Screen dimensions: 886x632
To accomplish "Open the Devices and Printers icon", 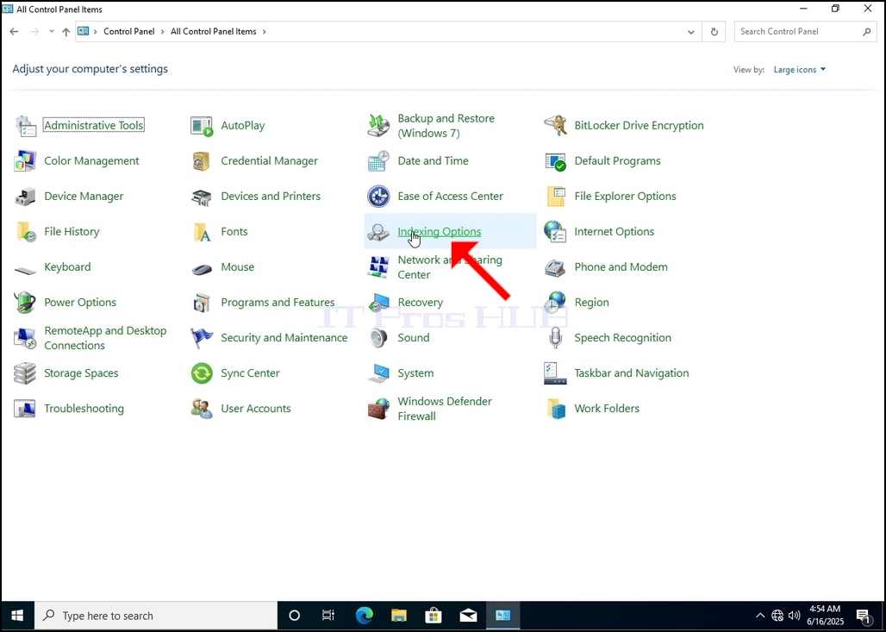I will 202,197.
